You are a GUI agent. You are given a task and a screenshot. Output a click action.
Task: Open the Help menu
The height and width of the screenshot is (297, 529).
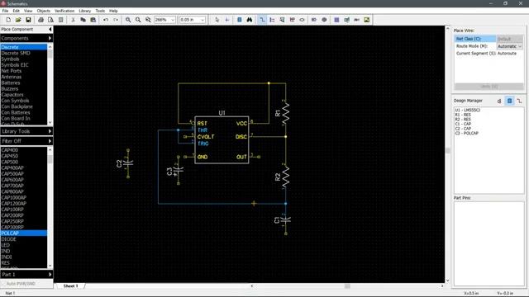point(113,11)
